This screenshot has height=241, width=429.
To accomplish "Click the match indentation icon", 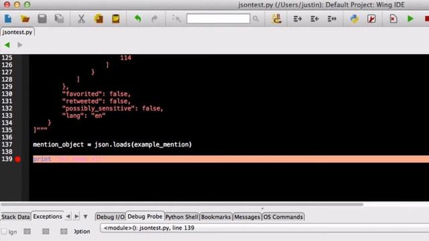I will 332,19.
